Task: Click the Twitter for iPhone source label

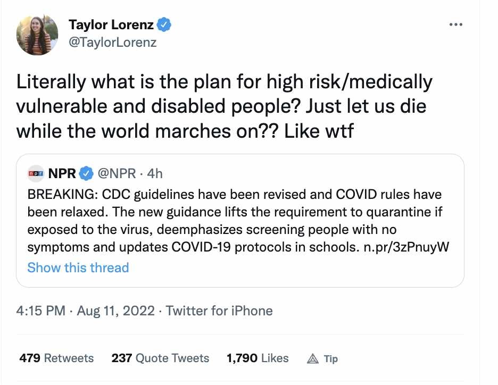Action: coord(219,311)
